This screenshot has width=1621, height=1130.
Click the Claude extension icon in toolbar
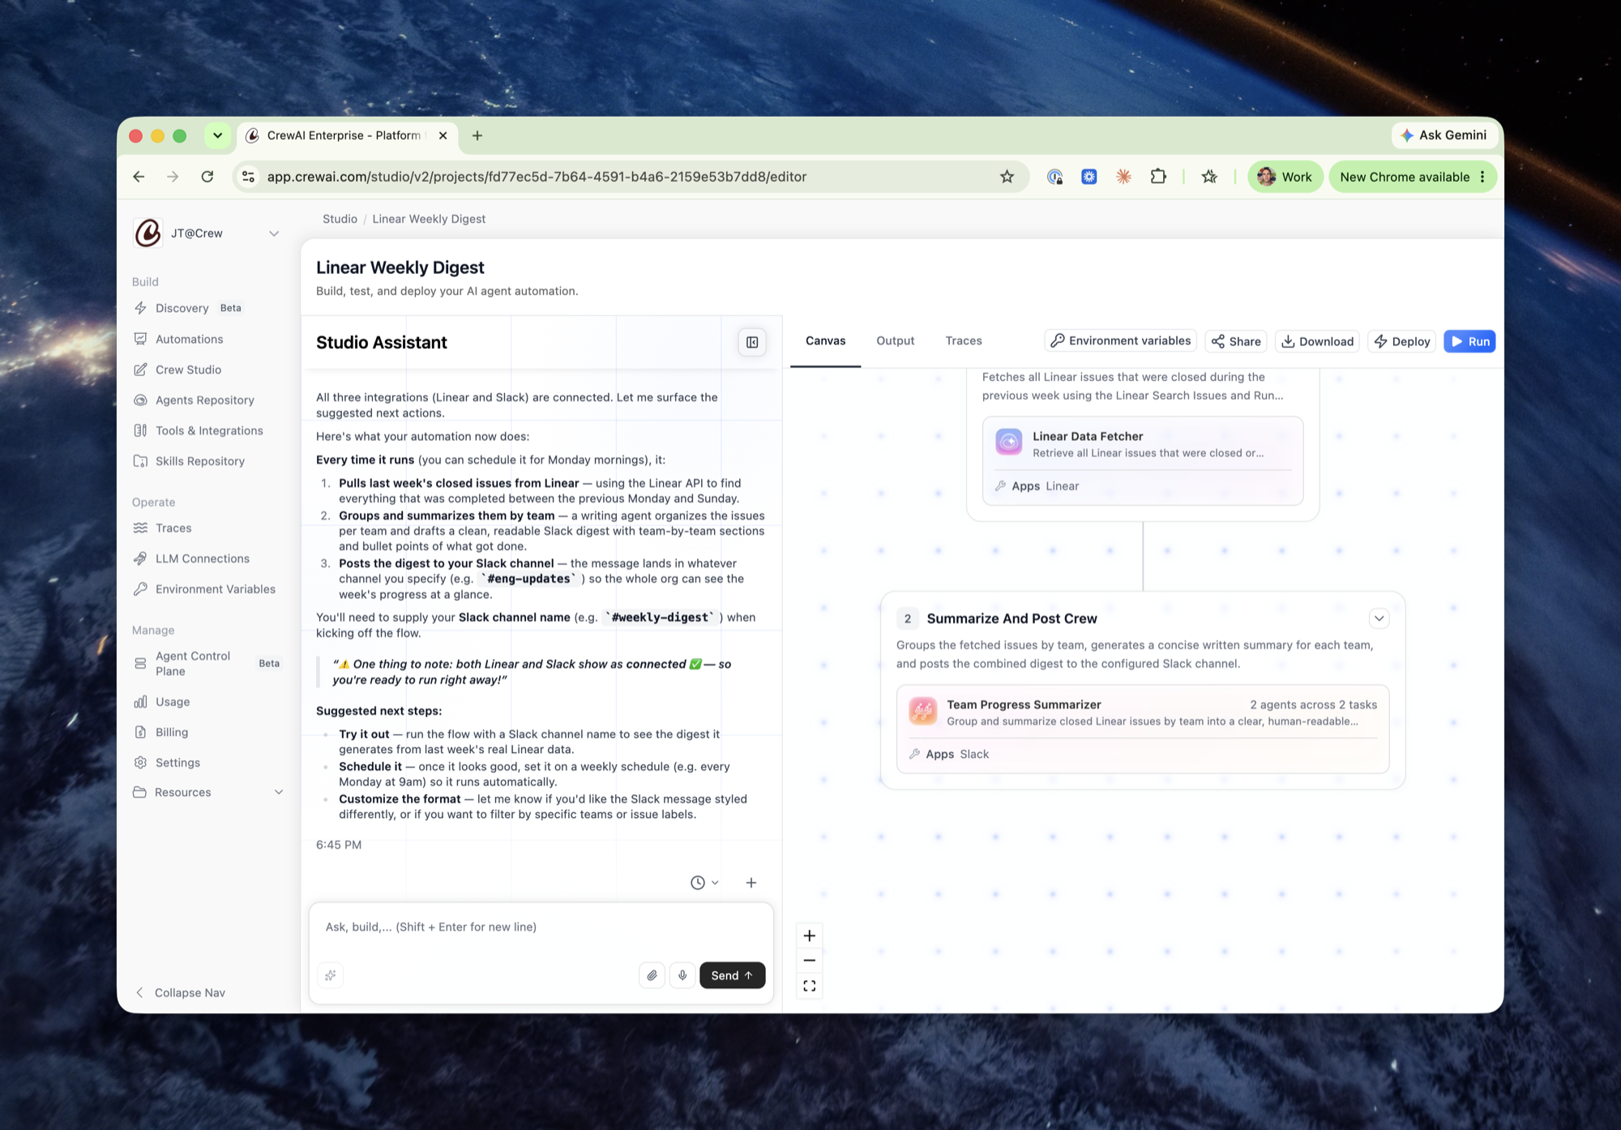1123,177
